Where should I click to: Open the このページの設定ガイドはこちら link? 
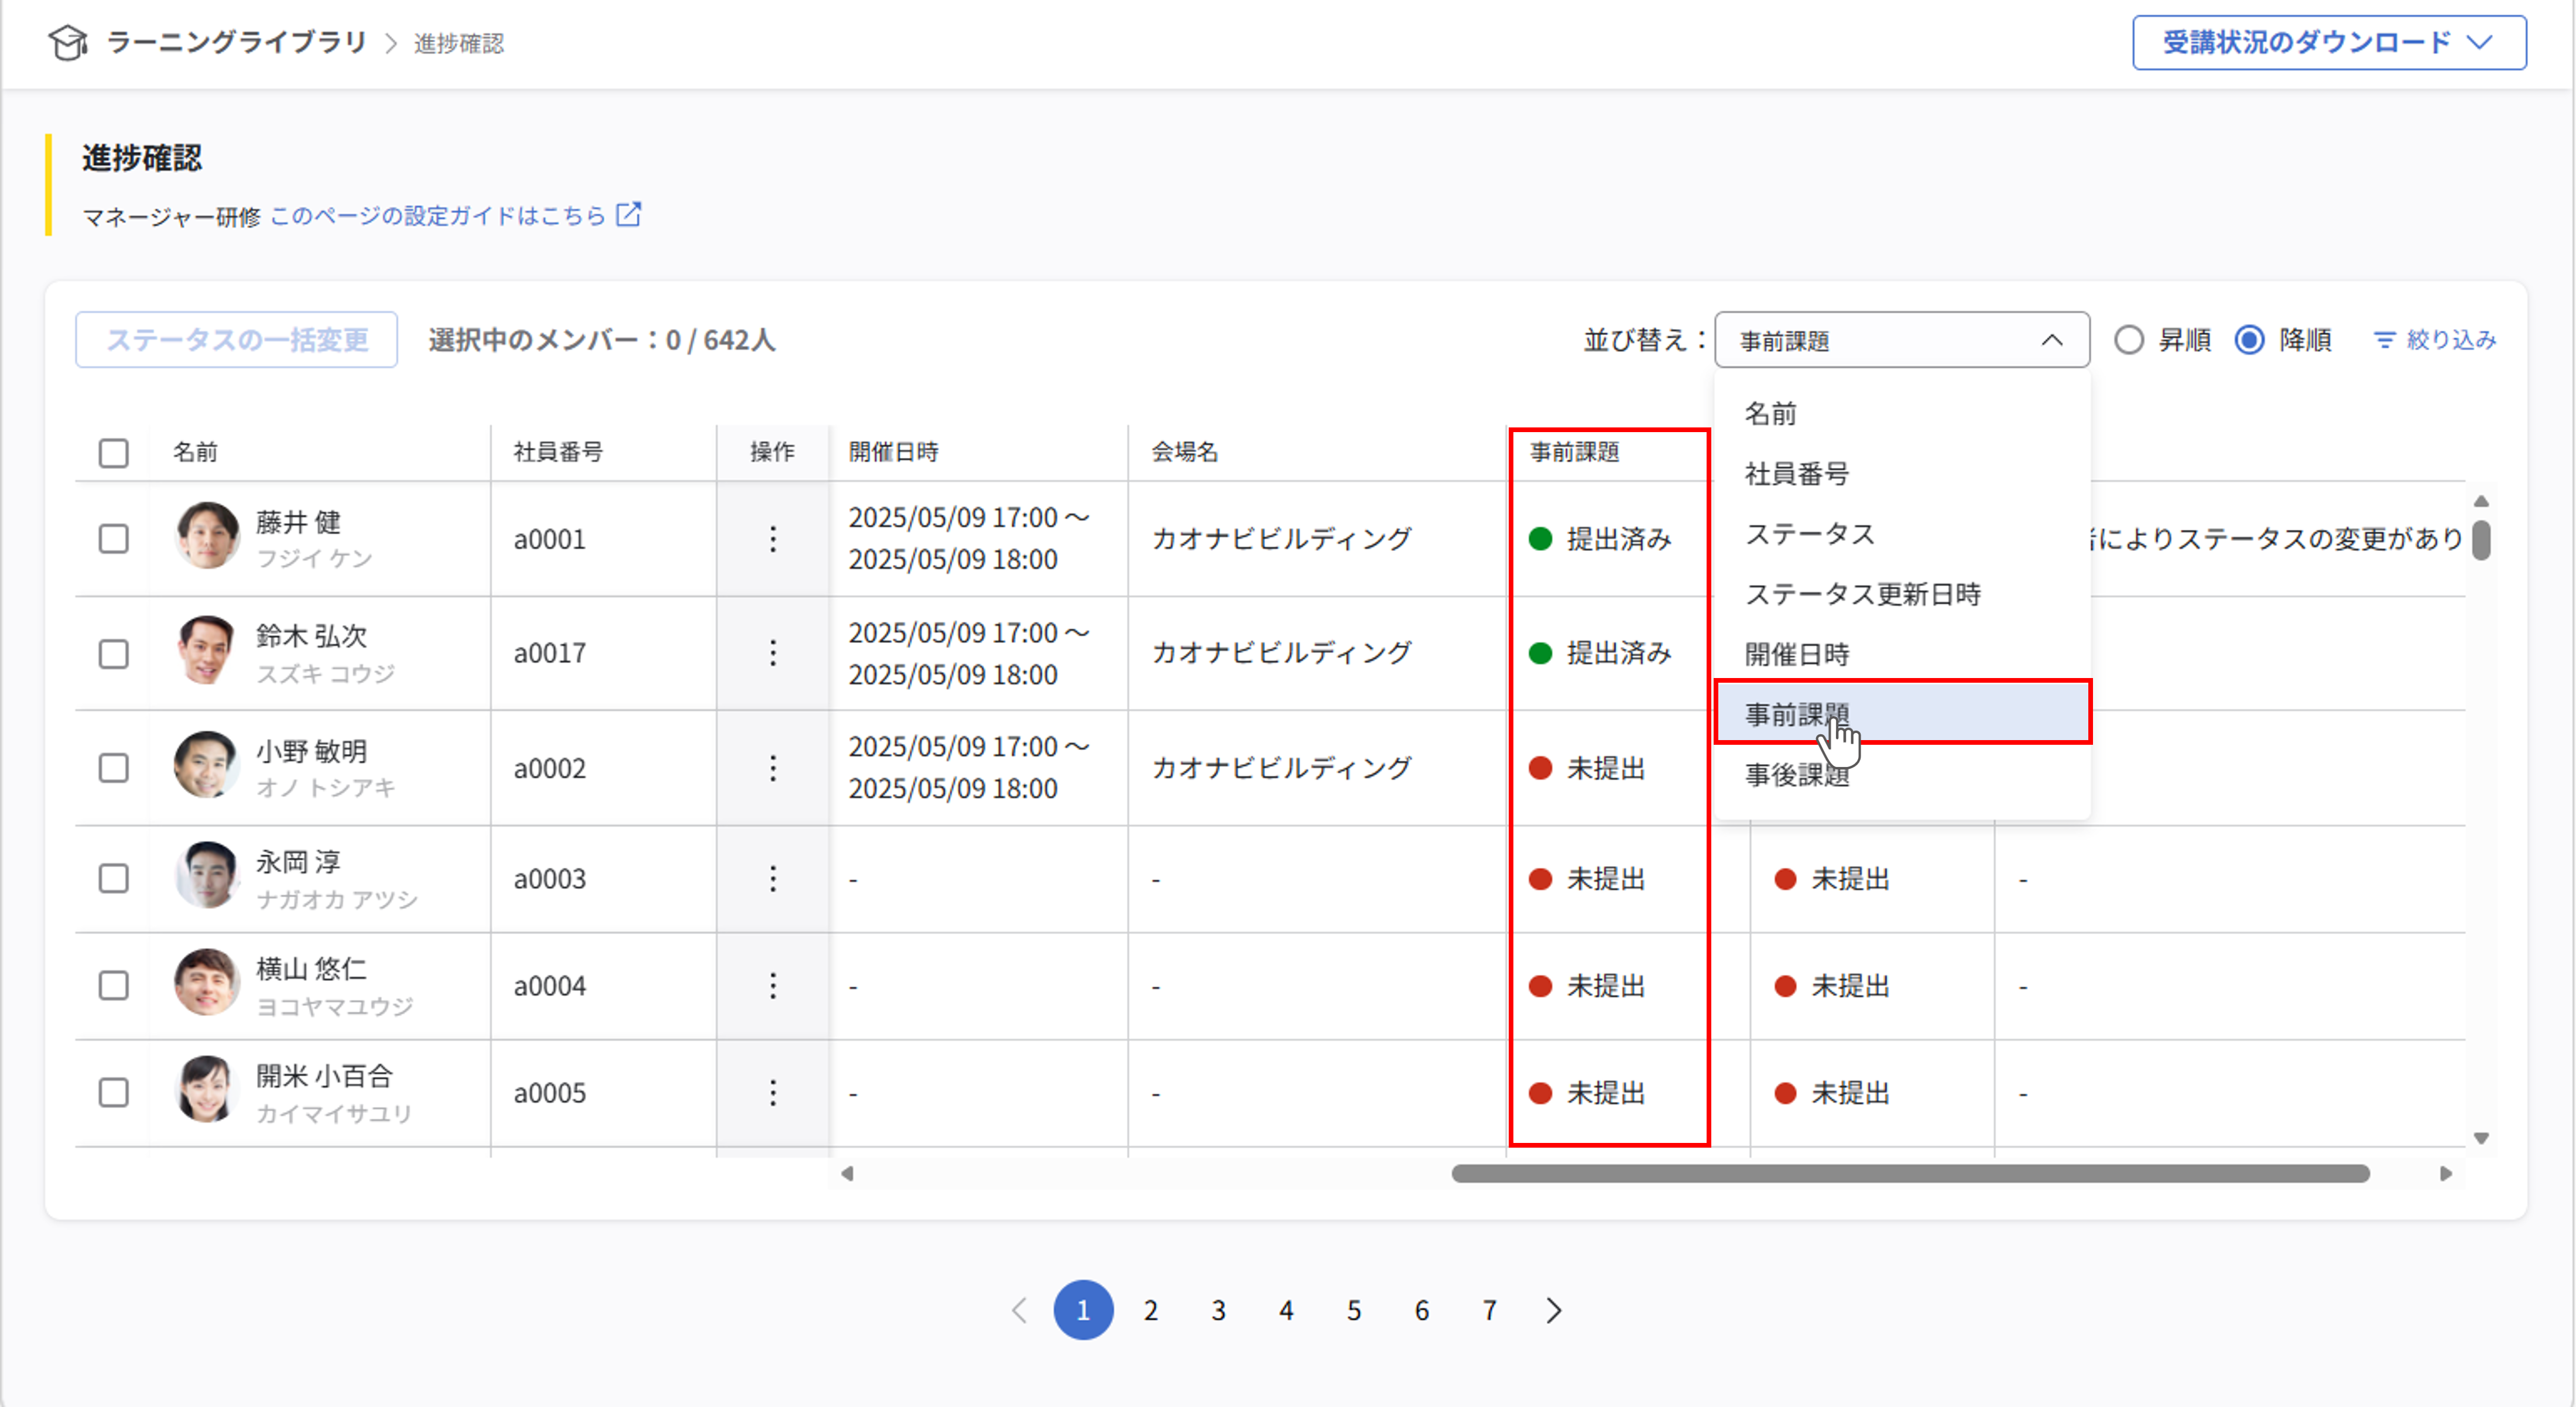click(x=438, y=216)
